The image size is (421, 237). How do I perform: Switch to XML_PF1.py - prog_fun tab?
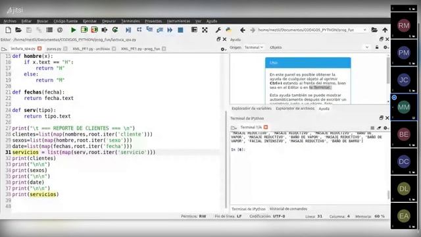pos(140,49)
